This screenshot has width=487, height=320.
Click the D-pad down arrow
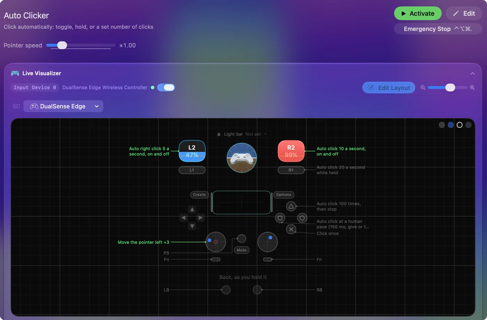point(192,226)
